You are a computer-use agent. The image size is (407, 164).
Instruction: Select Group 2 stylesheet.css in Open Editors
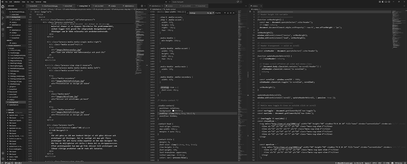tap(14, 30)
